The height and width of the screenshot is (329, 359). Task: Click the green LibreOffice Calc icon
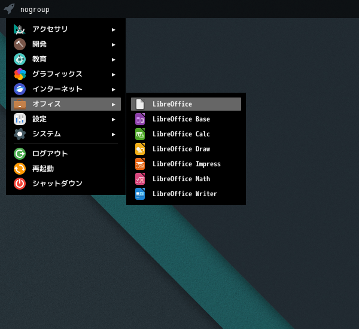coord(140,134)
